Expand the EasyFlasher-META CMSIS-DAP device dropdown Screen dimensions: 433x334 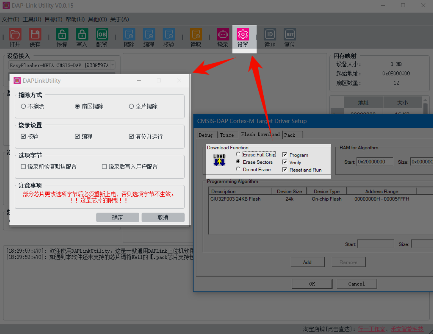(113, 65)
